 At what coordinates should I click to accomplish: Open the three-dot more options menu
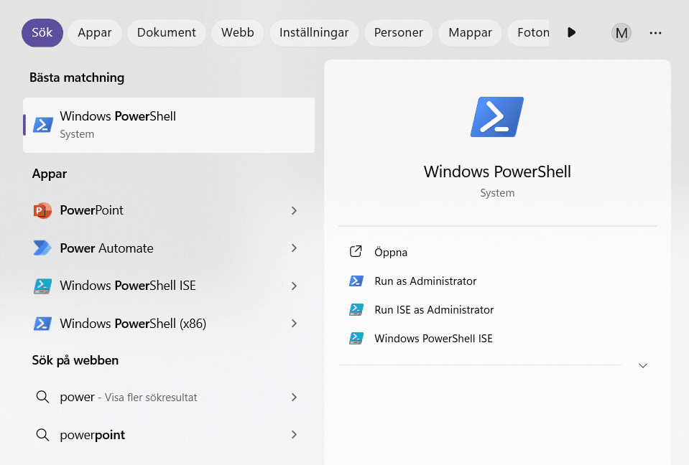[655, 32]
